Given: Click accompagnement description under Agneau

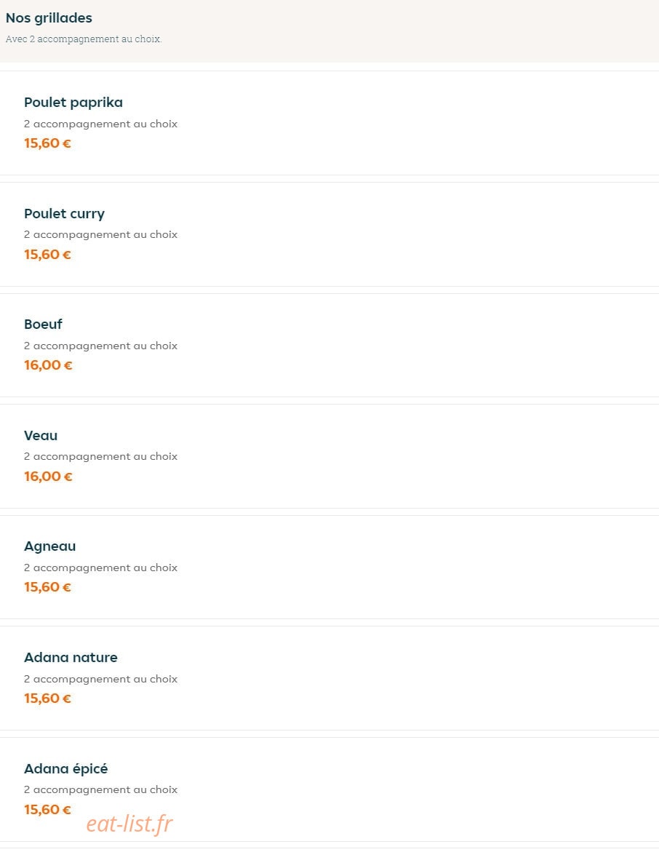Looking at the screenshot, I should [x=100, y=568].
